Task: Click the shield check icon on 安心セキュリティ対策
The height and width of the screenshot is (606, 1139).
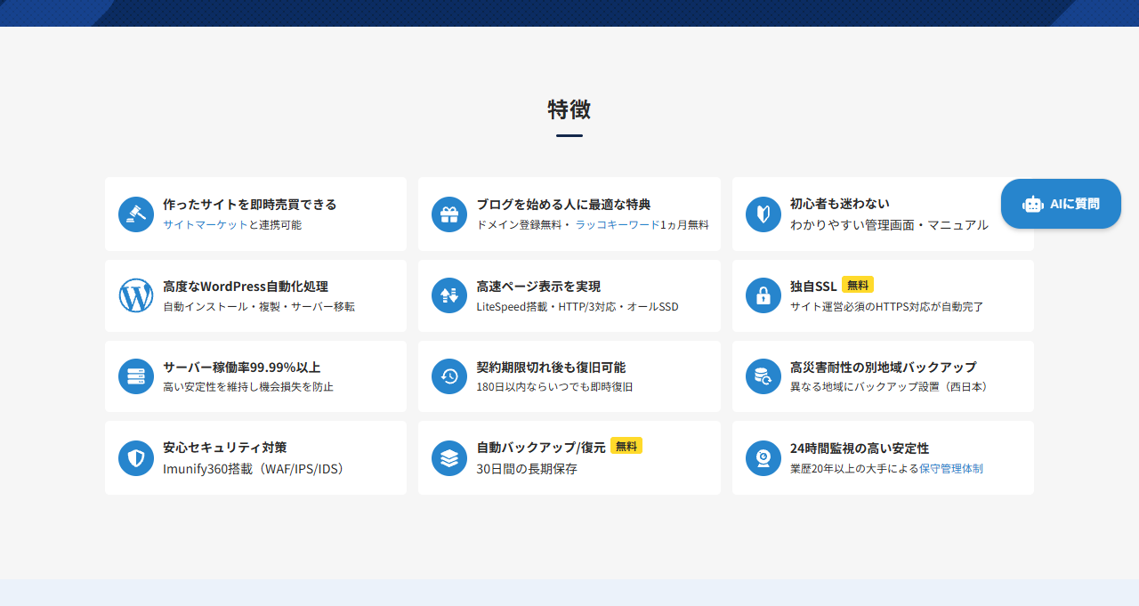Action: (135, 457)
